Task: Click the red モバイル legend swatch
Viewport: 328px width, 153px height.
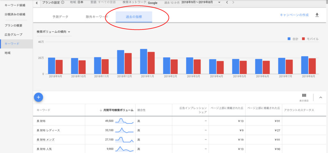Action: 304,39
